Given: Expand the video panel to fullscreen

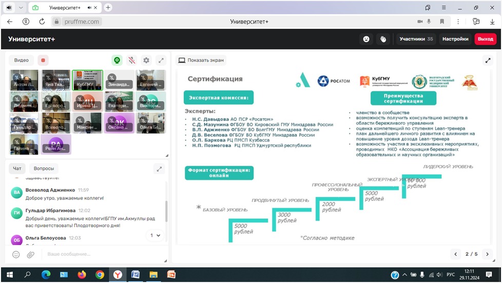Looking at the screenshot, I should click(x=161, y=60).
